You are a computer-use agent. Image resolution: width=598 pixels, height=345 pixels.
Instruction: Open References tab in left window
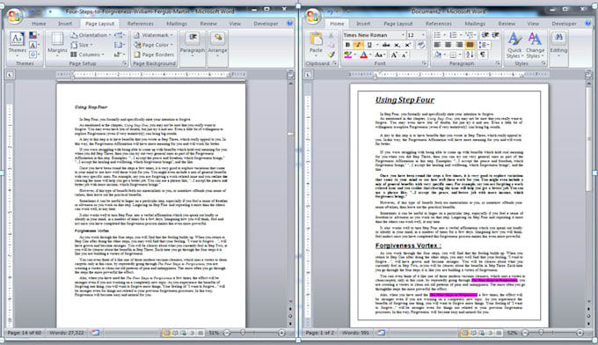pyautogui.click(x=141, y=24)
